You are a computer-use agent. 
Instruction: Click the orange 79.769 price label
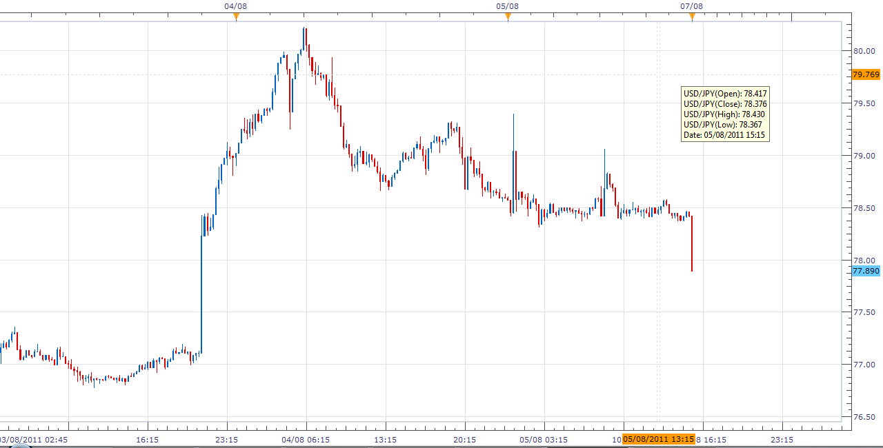click(866, 74)
